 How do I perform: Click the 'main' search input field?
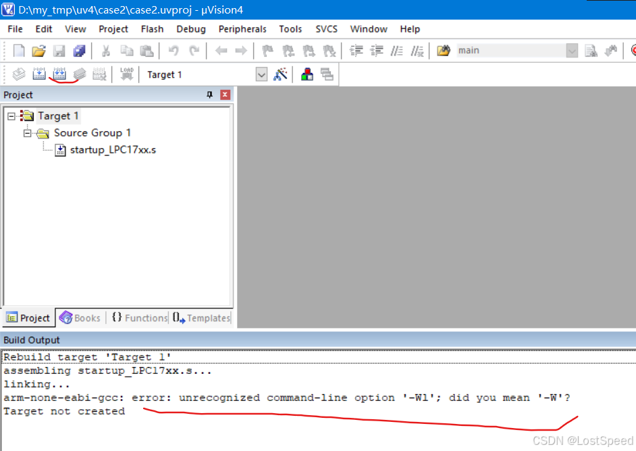[x=511, y=51]
